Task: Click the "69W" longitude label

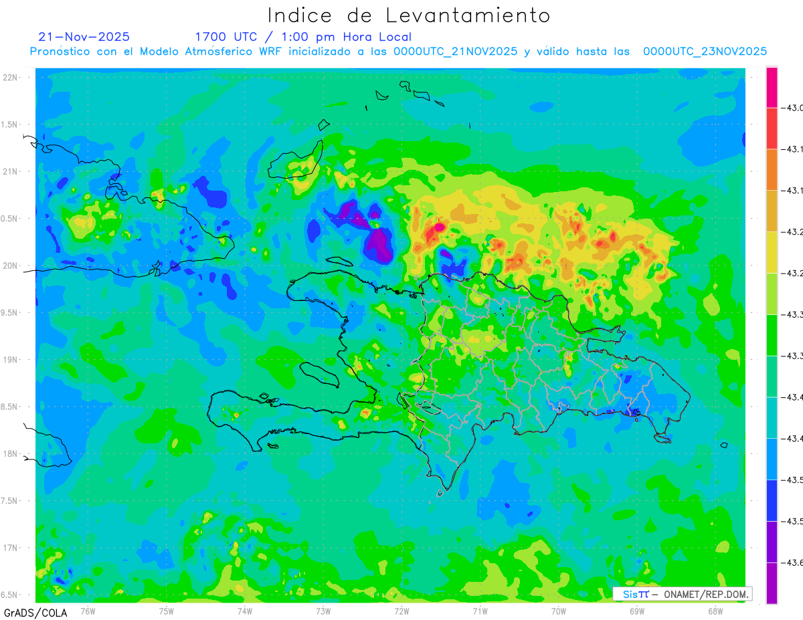Action: point(637,611)
